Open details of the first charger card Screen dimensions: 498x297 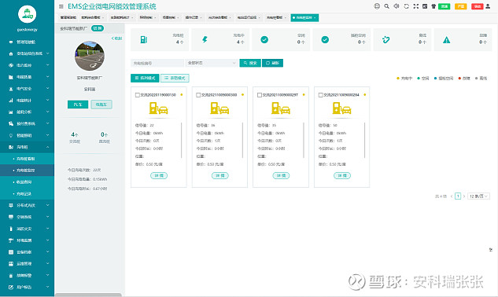click(x=159, y=175)
